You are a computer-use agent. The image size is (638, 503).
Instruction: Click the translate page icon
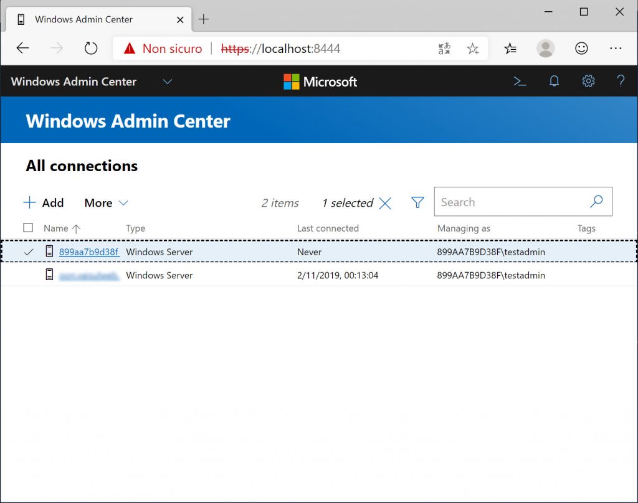click(x=444, y=49)
